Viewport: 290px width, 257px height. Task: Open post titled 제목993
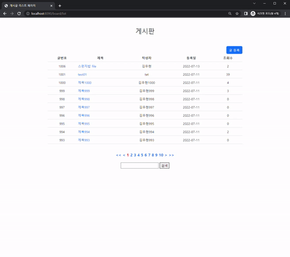pyautogui.click(x=84, y=140)
